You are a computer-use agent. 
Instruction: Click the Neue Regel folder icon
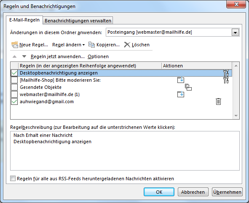click(15, 45)
